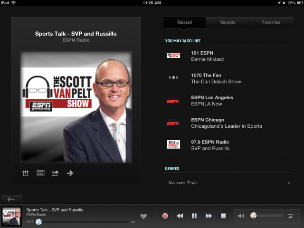Tap the Scott Van Pelt Show artwork

pos(76,107)
